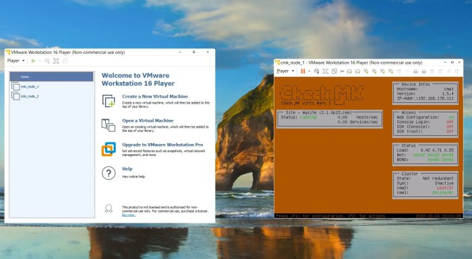Click the Upgrade to VMware Workstation Pro icon
Image resolution: width=472 pixels, height=259 pixels.
tap(109, 149)
